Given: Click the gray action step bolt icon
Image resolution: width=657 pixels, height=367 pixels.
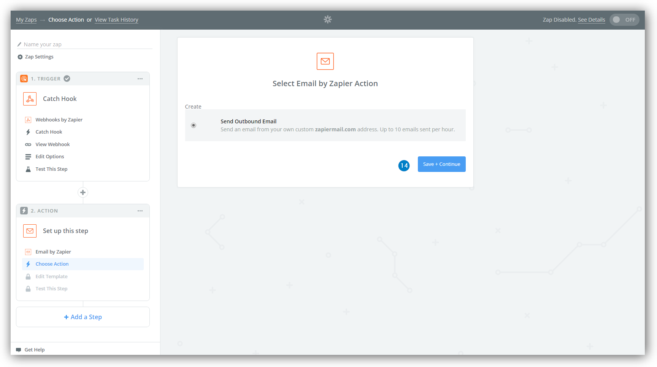Looking at the screenshot, I should pyautogui.click(x=24, y=211).
